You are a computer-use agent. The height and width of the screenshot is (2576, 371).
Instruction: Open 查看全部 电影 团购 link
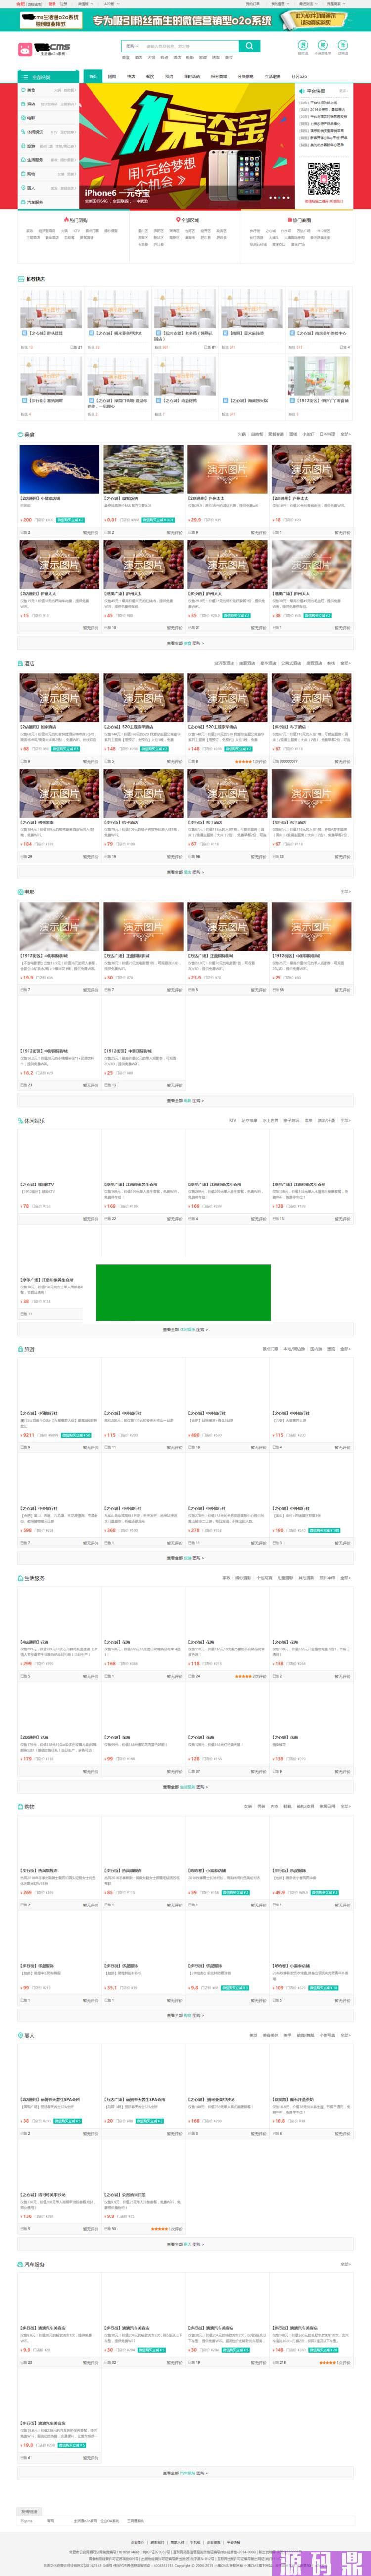click(x=186, y=1101)
